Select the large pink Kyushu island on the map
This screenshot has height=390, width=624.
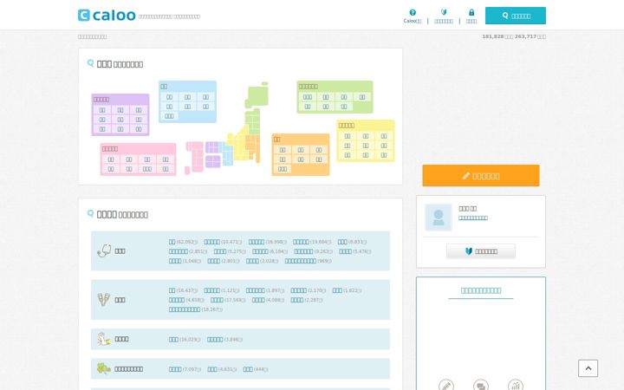tap(195, 156)
